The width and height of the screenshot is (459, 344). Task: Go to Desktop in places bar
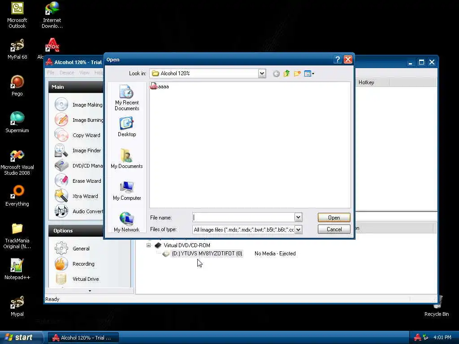coord(127,127)
